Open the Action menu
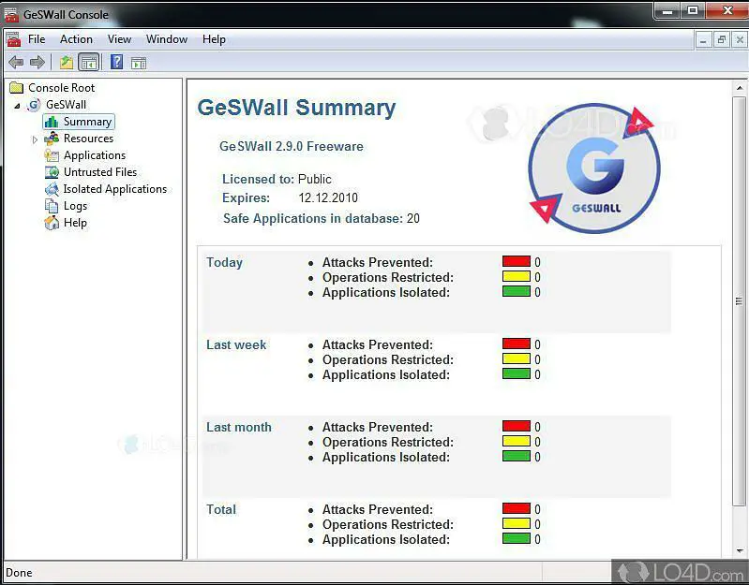Image resolution: width=749 pixels, height=585 pixels. tap(76, 39)
